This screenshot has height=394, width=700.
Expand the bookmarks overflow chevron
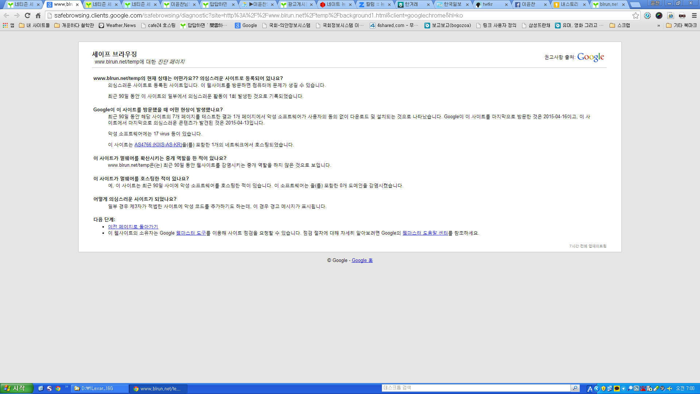click(x=658, y=26)
